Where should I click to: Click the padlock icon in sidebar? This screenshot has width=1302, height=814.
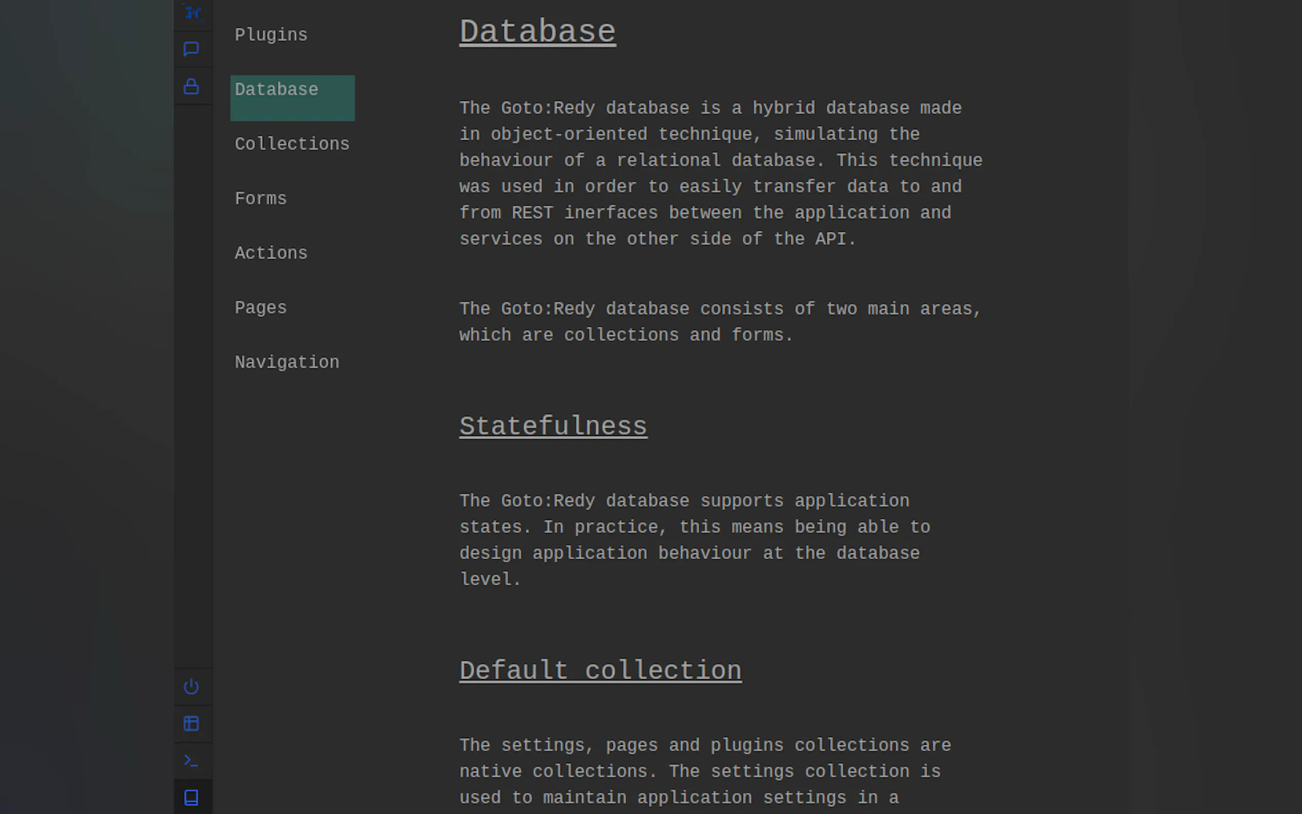tap(192, 87)
